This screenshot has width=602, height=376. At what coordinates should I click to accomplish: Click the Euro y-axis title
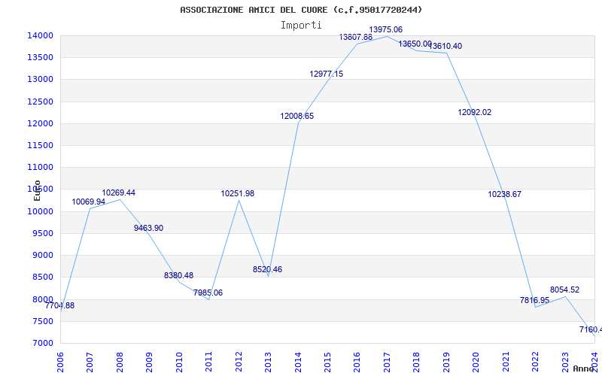(37, 191)
